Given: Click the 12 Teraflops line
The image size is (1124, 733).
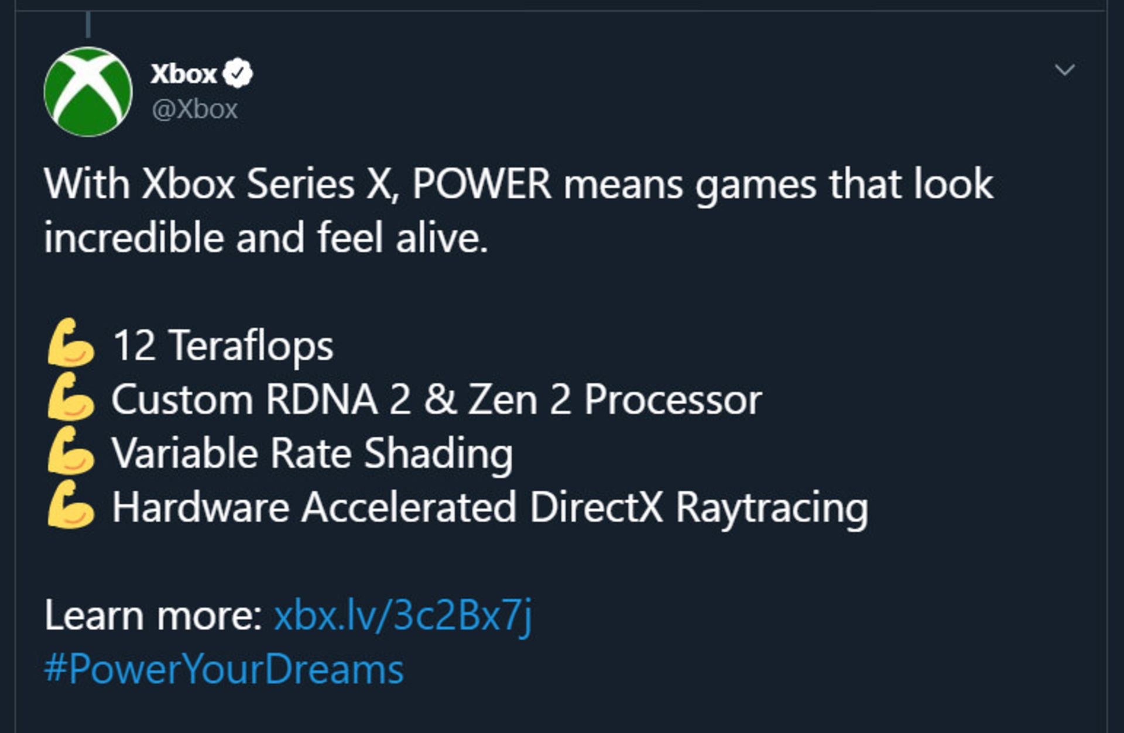Looking at the screenshot, I should point(222,346).
